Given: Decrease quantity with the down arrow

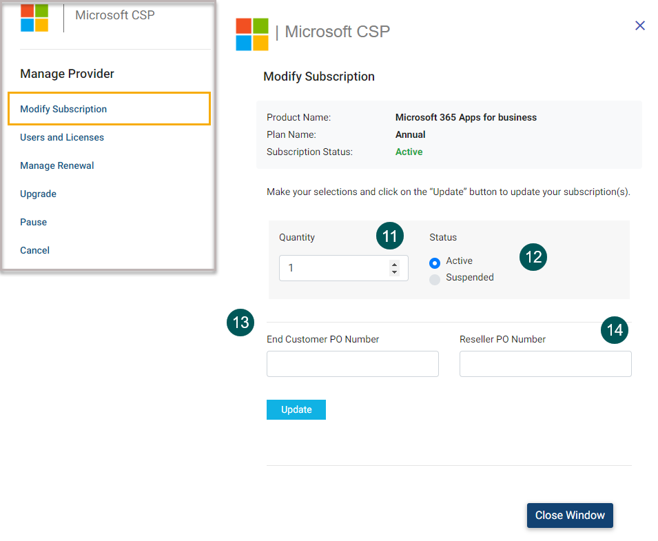Looking at the screenshot, I should (x=394, y=272).
